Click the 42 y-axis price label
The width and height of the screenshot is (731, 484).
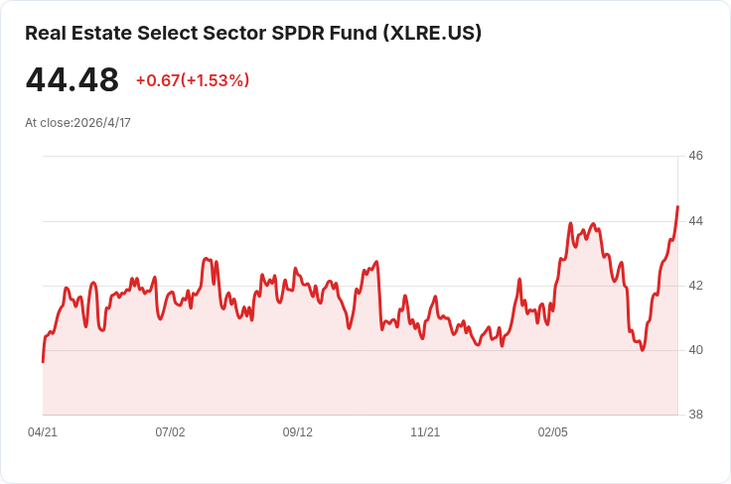coord(695,286)
